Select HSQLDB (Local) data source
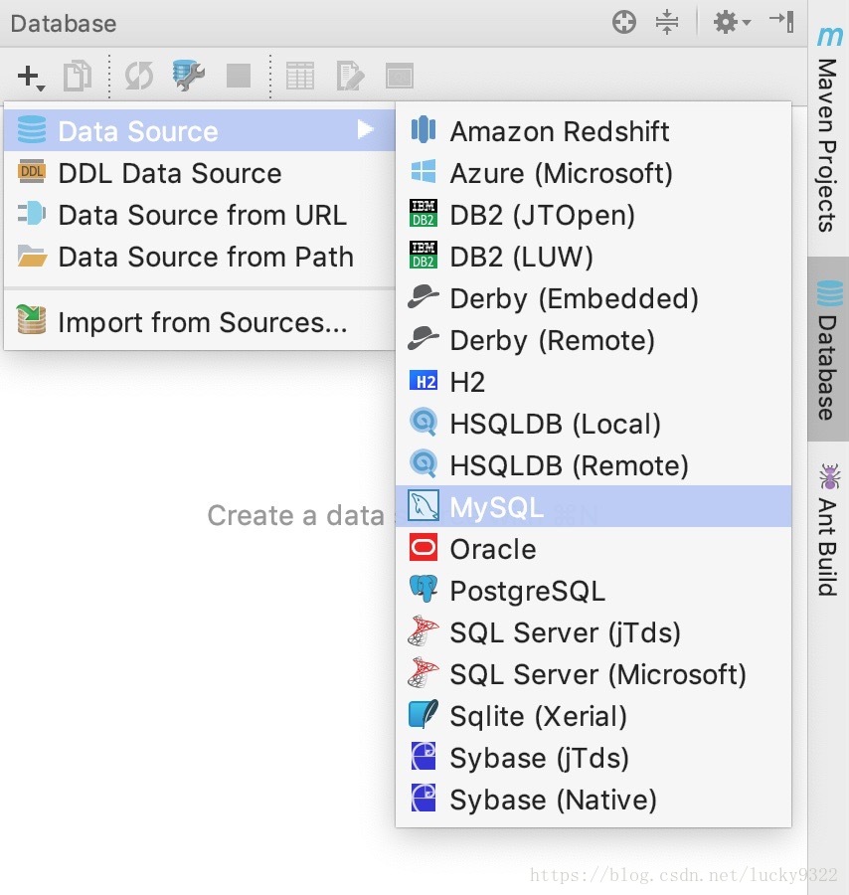The height and width of the screenshot is (895, 849). click(594, 424)
